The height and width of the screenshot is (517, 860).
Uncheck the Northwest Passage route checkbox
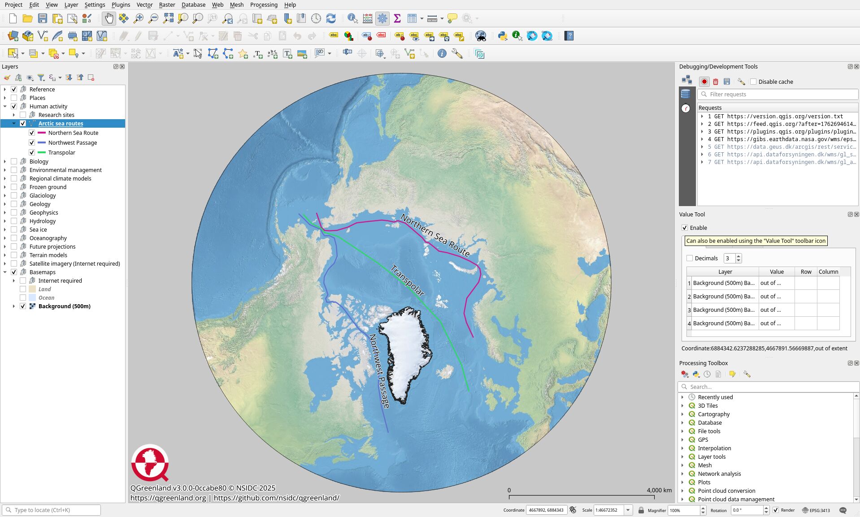[32, 142]
